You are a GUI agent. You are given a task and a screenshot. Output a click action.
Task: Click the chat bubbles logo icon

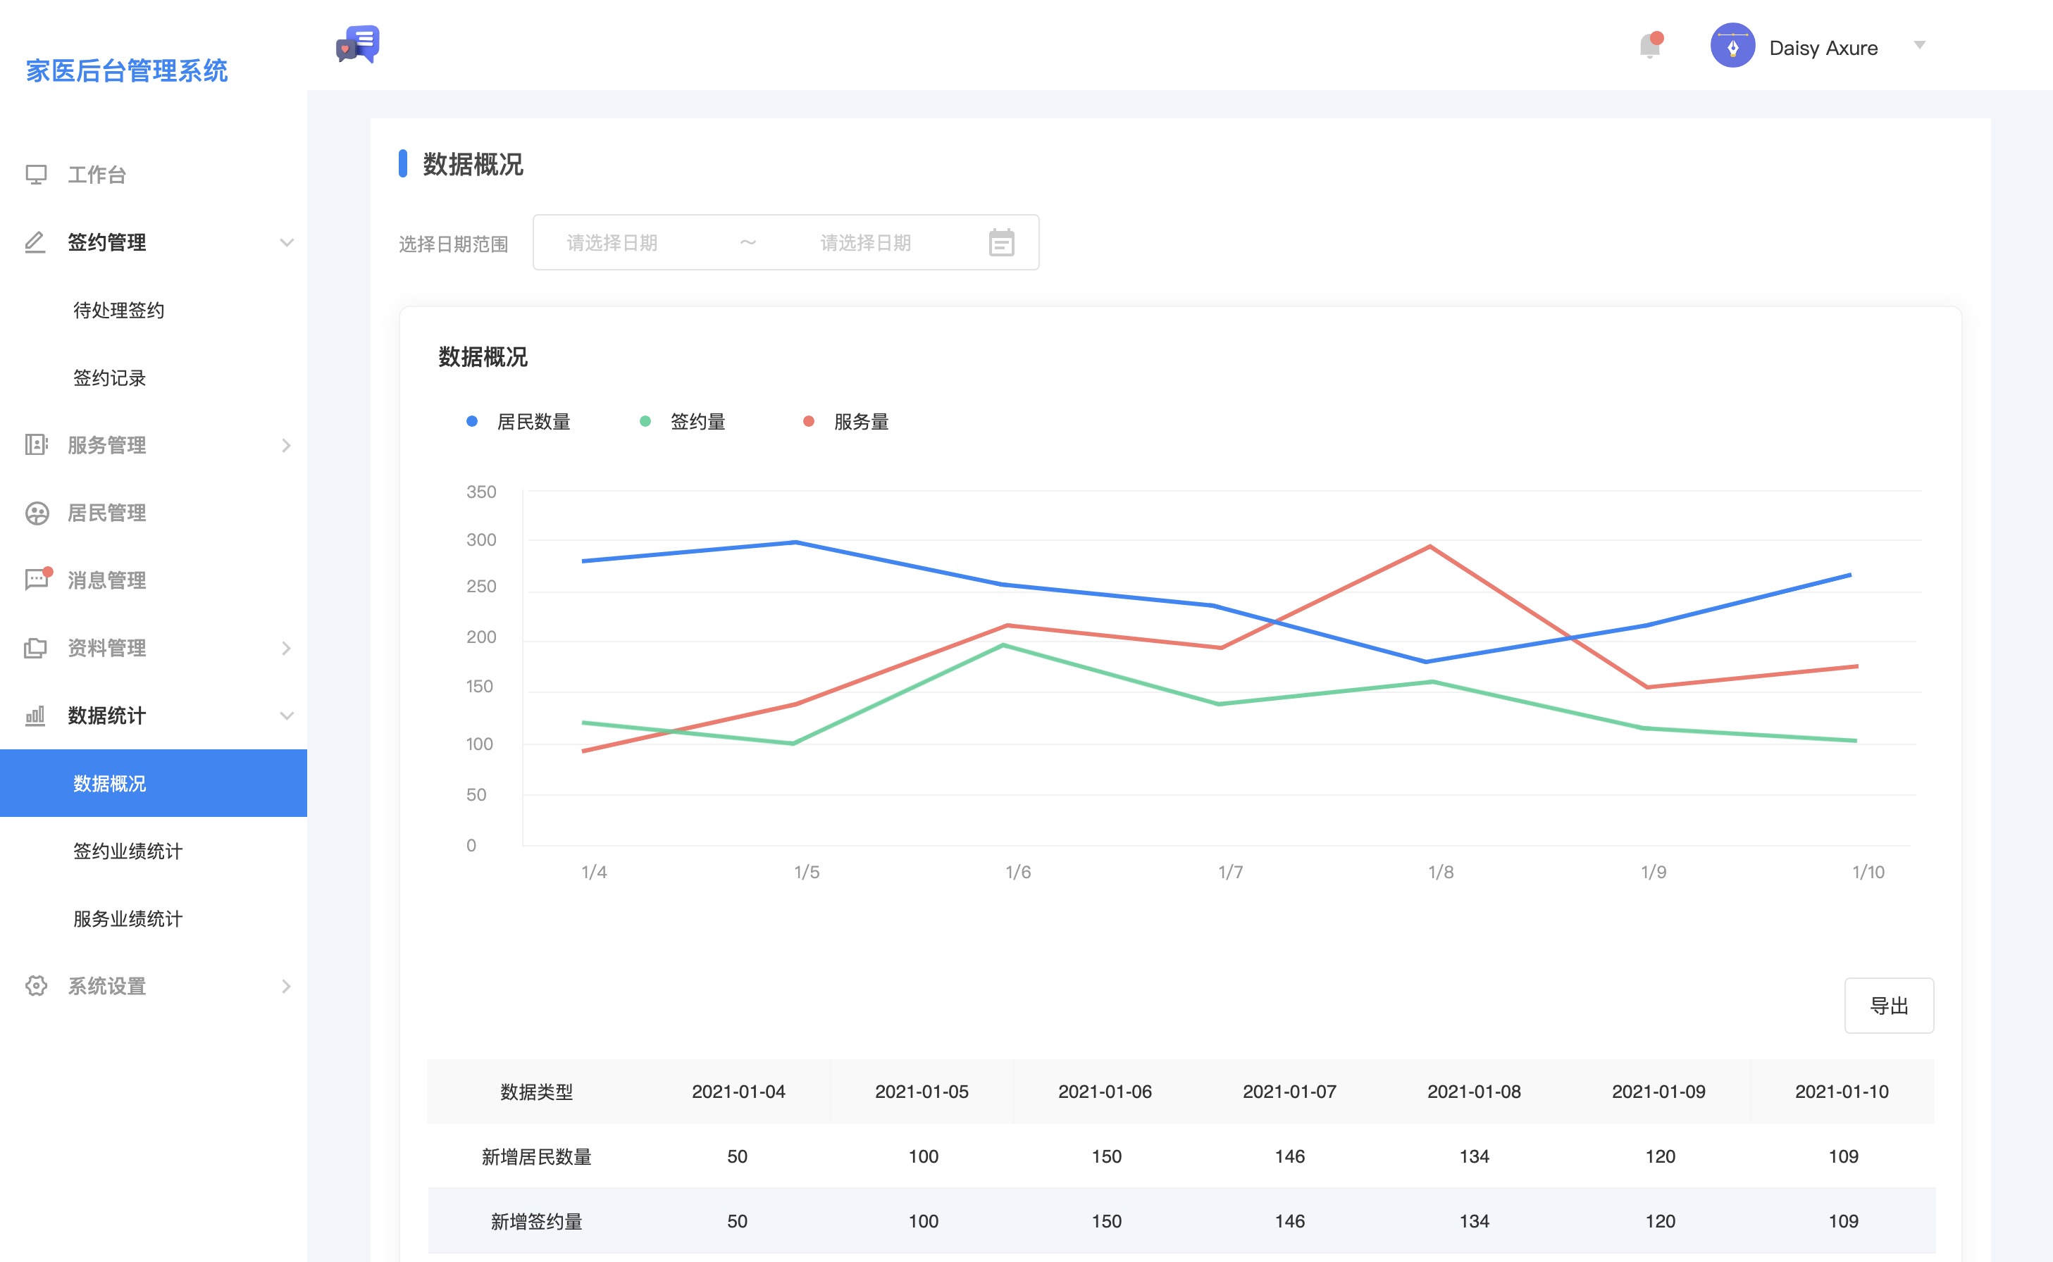pyautogui.click(x=357, y=44)
